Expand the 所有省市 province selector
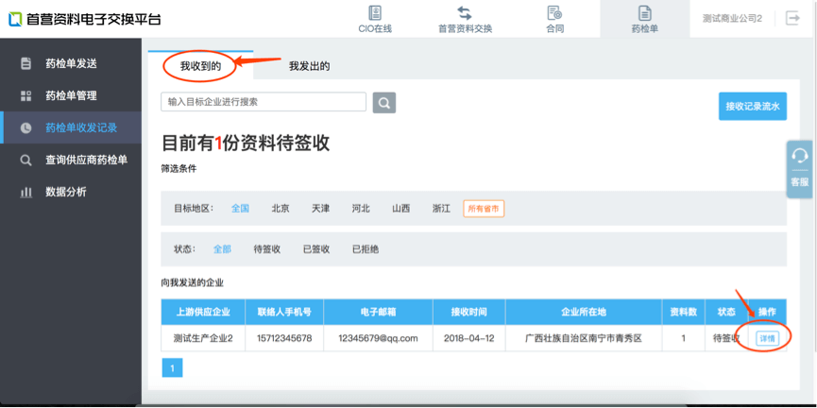This screenshot has height=408, width=817. [484, 209]
